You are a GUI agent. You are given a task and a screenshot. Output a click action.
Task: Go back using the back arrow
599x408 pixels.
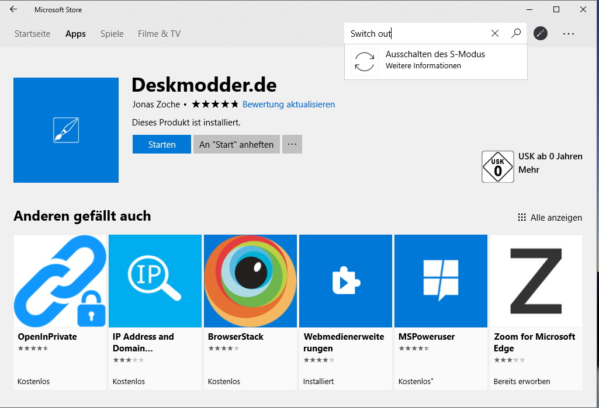click(13, 9)
